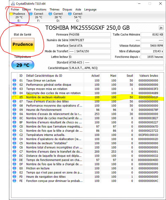The width and height of the screenshot is (166, 200).
Task: Open the Fichier menu
Action: [15, 9]
